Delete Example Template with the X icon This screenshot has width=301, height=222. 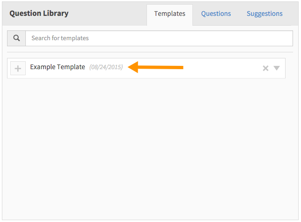pyautogui.click(x=265, y=68)
